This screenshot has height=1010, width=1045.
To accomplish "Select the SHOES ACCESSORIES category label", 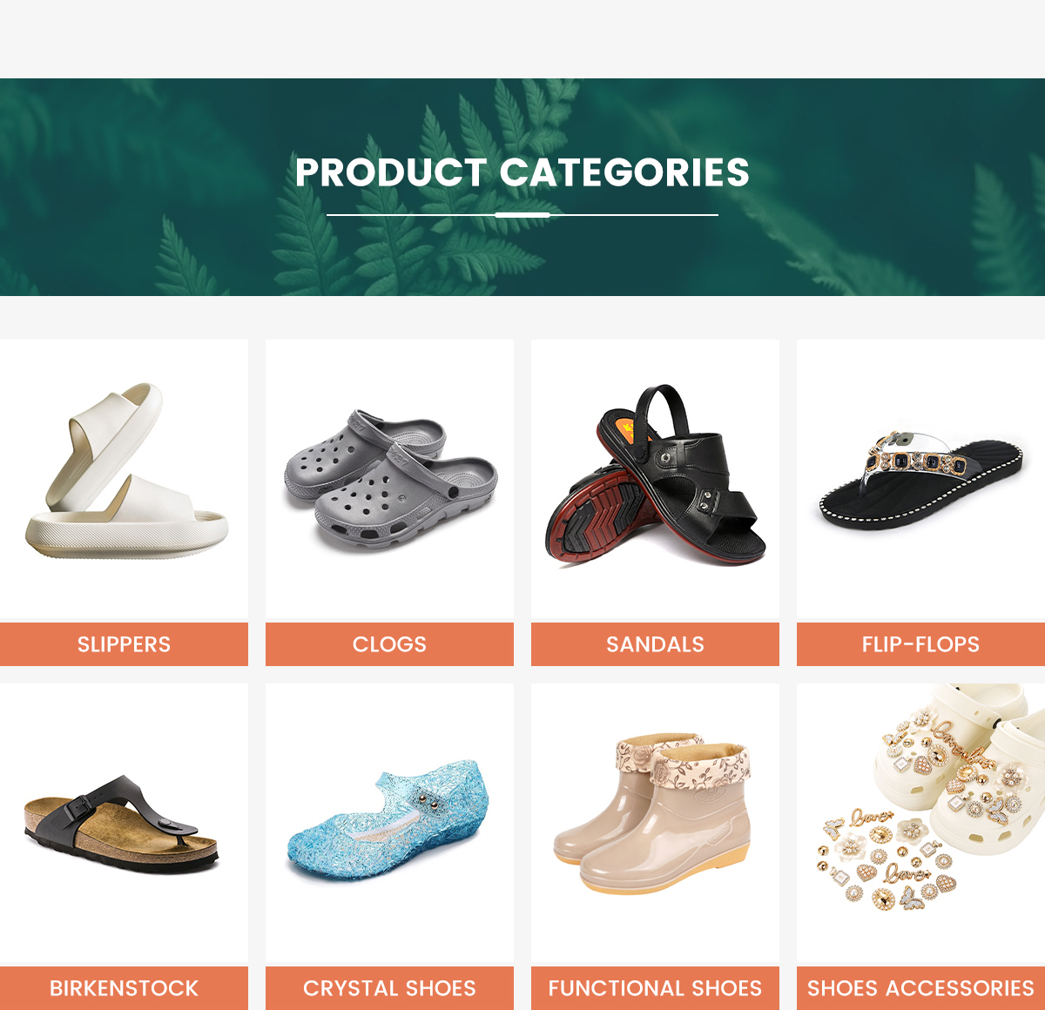I will click(x=920, y=988).
